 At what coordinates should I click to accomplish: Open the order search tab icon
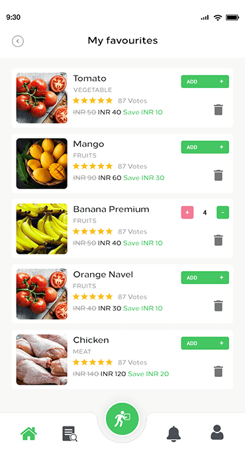point(70,434)
